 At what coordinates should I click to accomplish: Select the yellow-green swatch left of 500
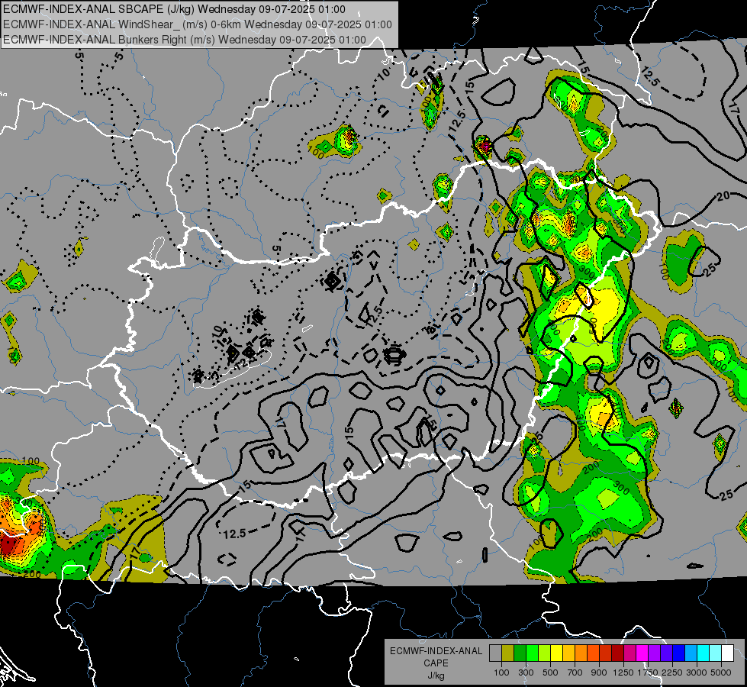(x=545, y=653)
